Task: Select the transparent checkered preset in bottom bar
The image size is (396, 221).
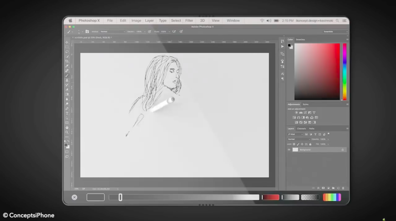Action: pos(310,197)
